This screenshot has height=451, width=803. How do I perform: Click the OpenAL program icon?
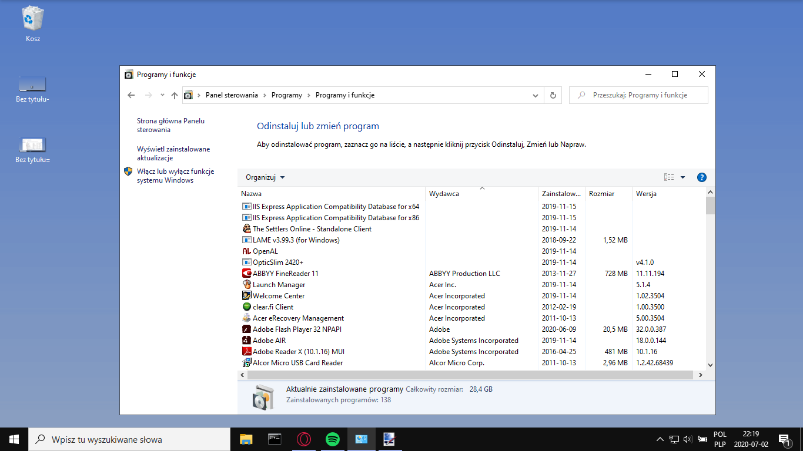click(247, 251)
